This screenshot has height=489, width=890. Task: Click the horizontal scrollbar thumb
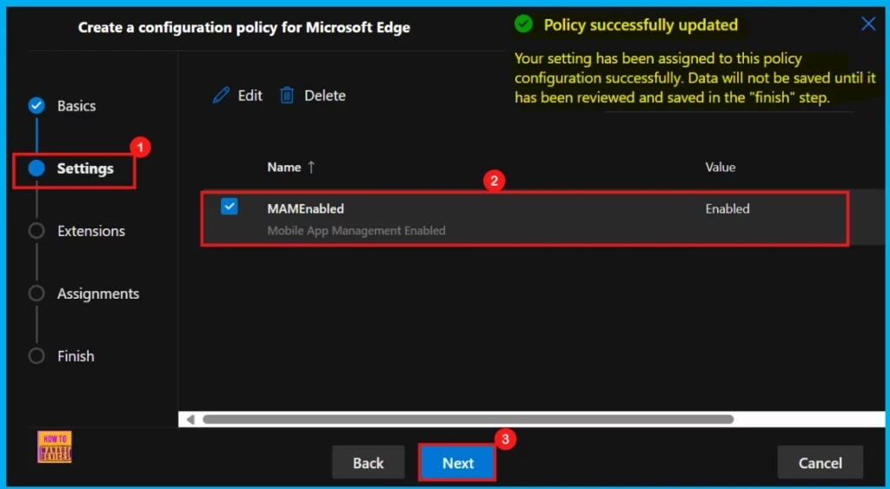tap(468, 420)
